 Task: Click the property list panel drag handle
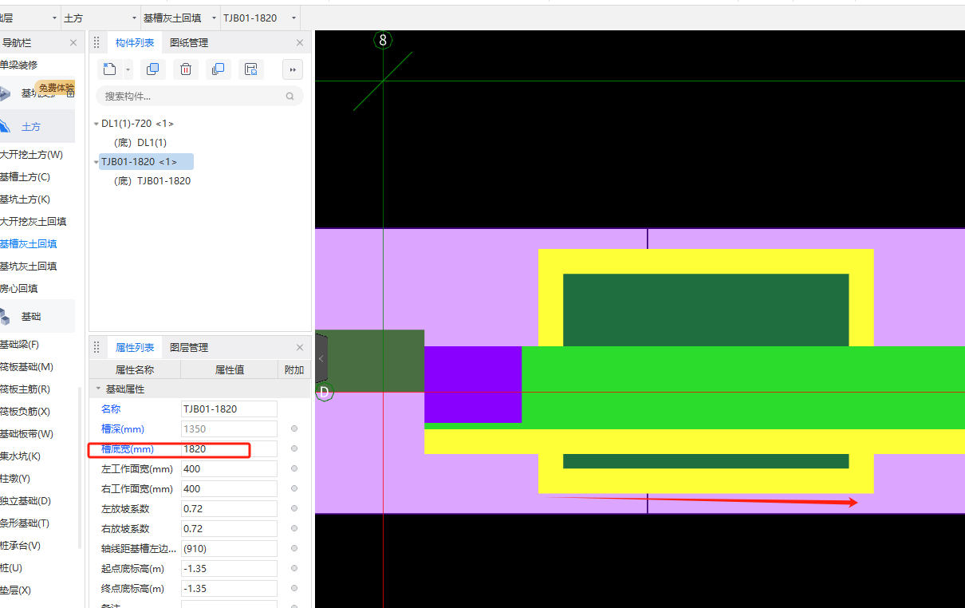pos(96,348)
